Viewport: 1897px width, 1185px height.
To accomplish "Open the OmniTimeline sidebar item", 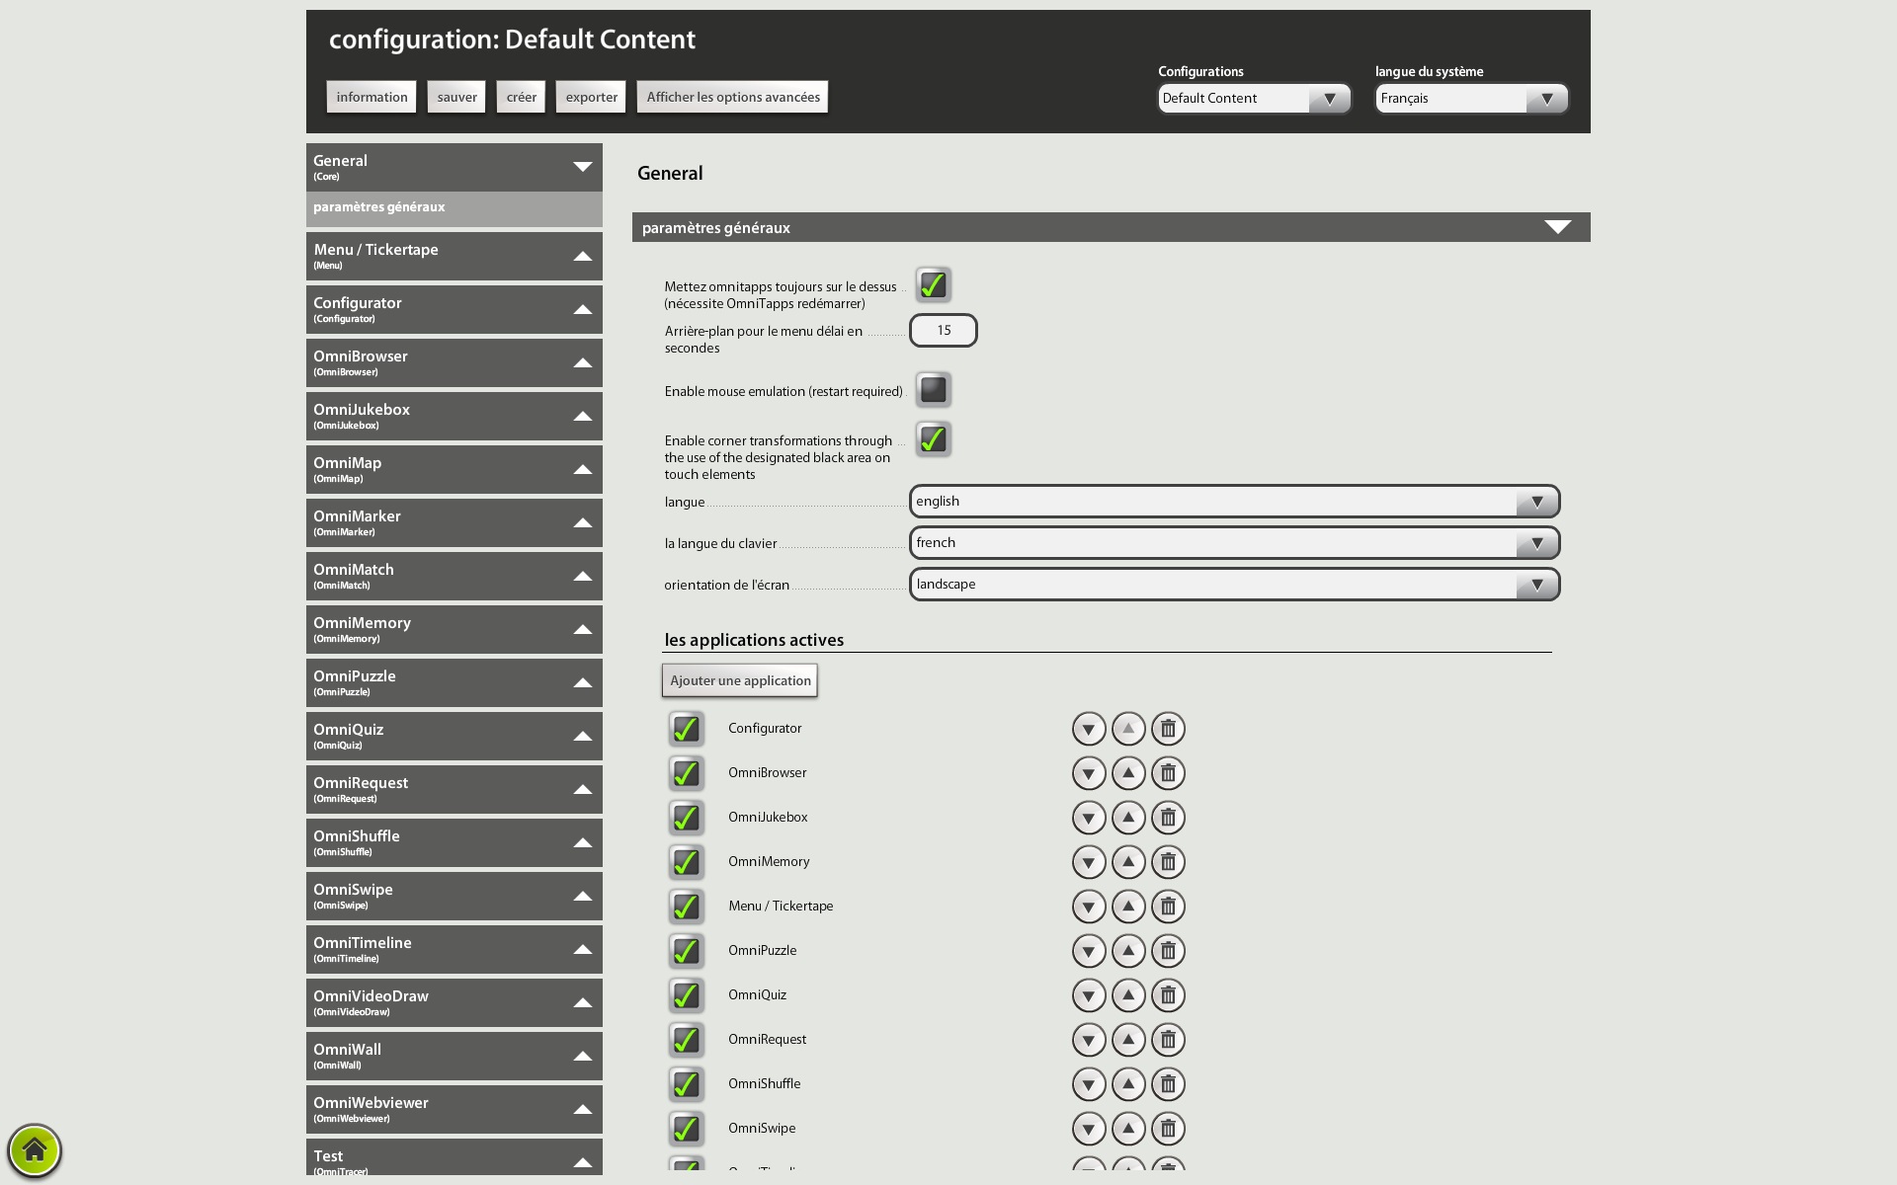I will 454,949.
